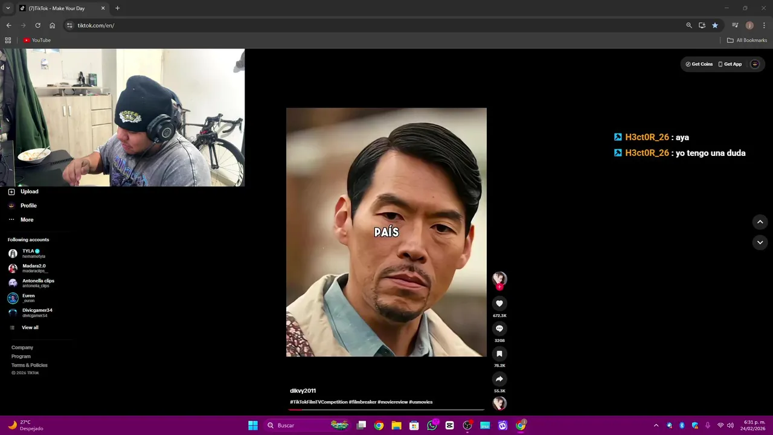Click Get Coins in top bar

(x=699, y=64)
